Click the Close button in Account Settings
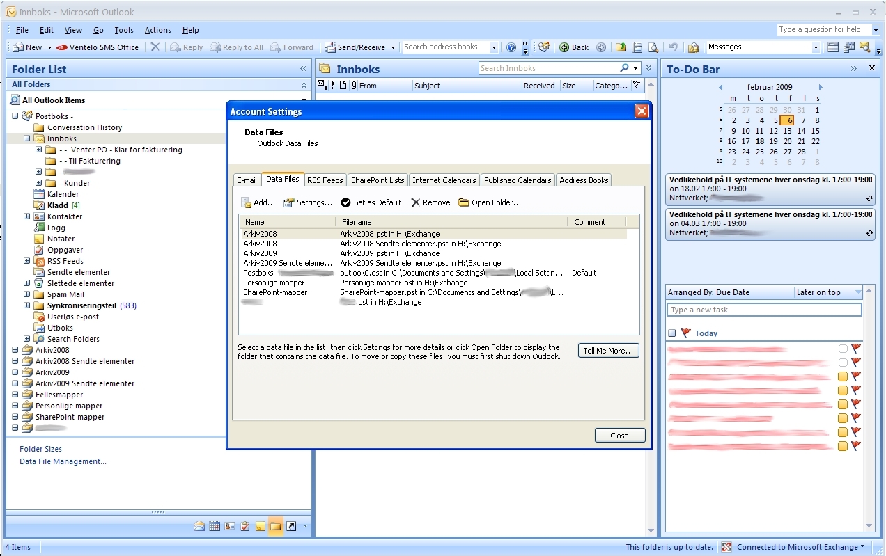The image size is (886, 556). pos(620,436)
